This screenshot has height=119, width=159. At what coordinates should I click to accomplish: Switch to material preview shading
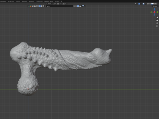[154, 4]
